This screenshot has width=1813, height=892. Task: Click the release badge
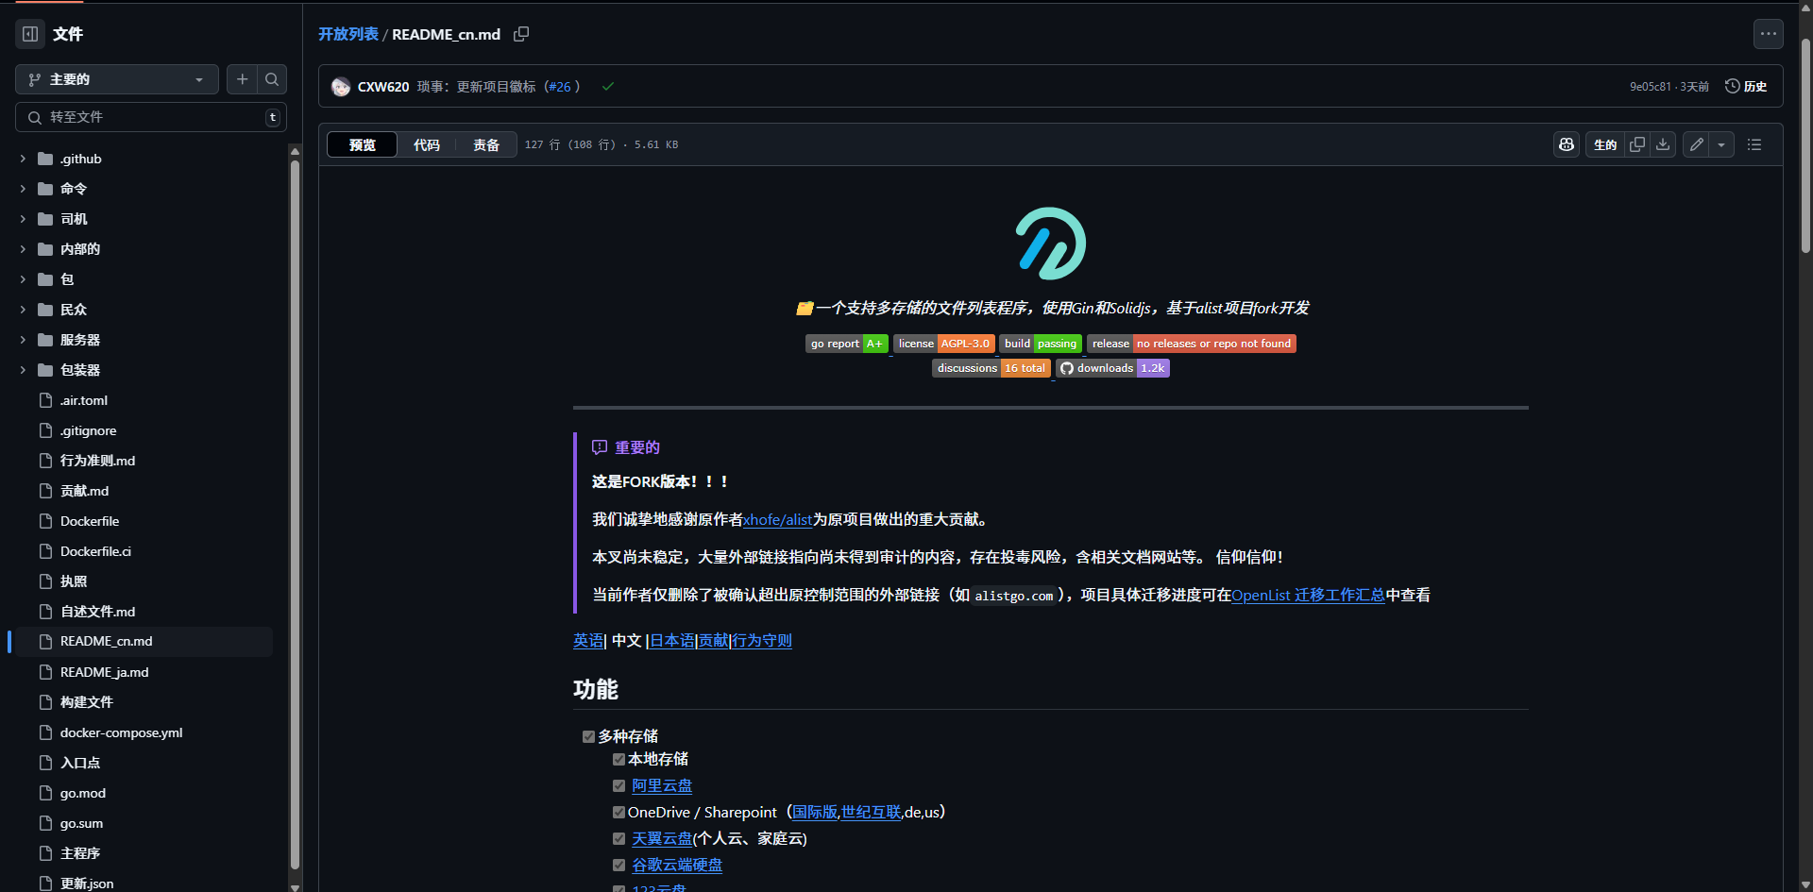click(x=1192, y=344)
